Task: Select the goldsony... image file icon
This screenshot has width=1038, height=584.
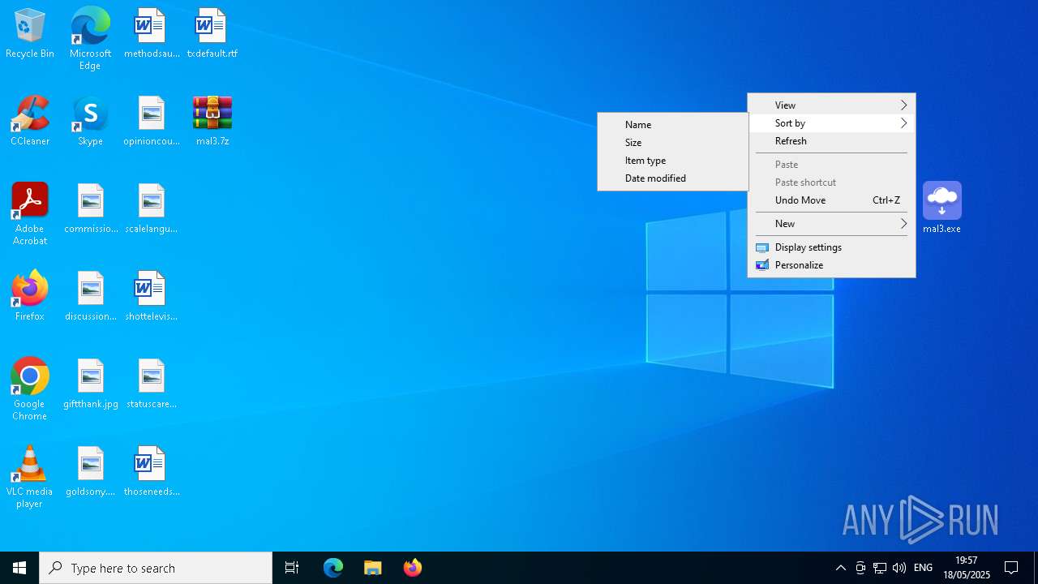Action: click(91, 472)
